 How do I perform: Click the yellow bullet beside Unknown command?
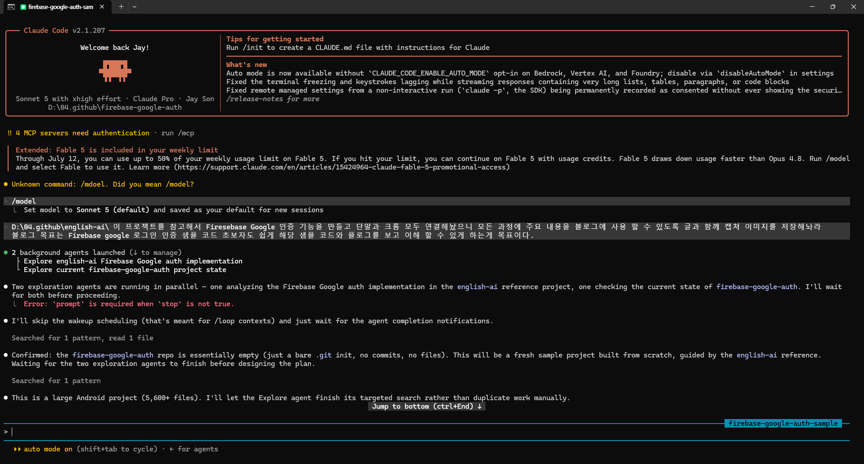click(6, 184)
